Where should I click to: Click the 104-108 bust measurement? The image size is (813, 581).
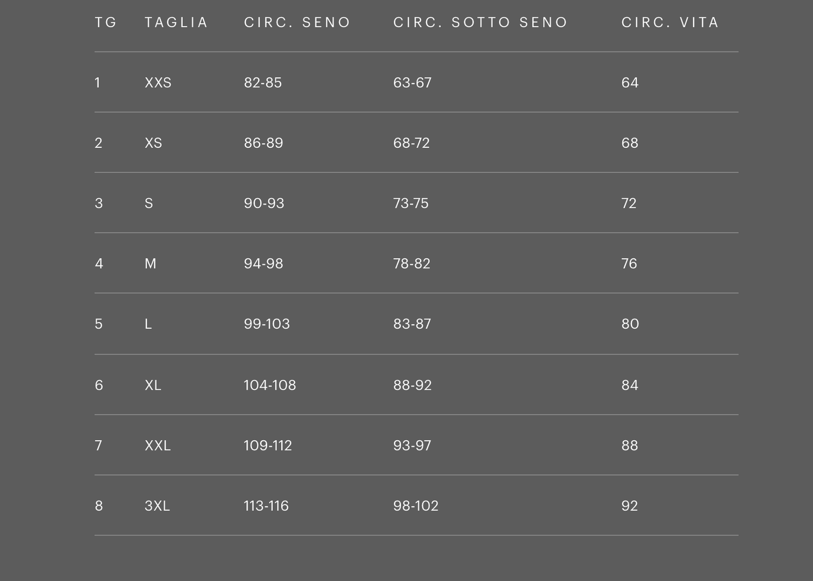[270, 386]
